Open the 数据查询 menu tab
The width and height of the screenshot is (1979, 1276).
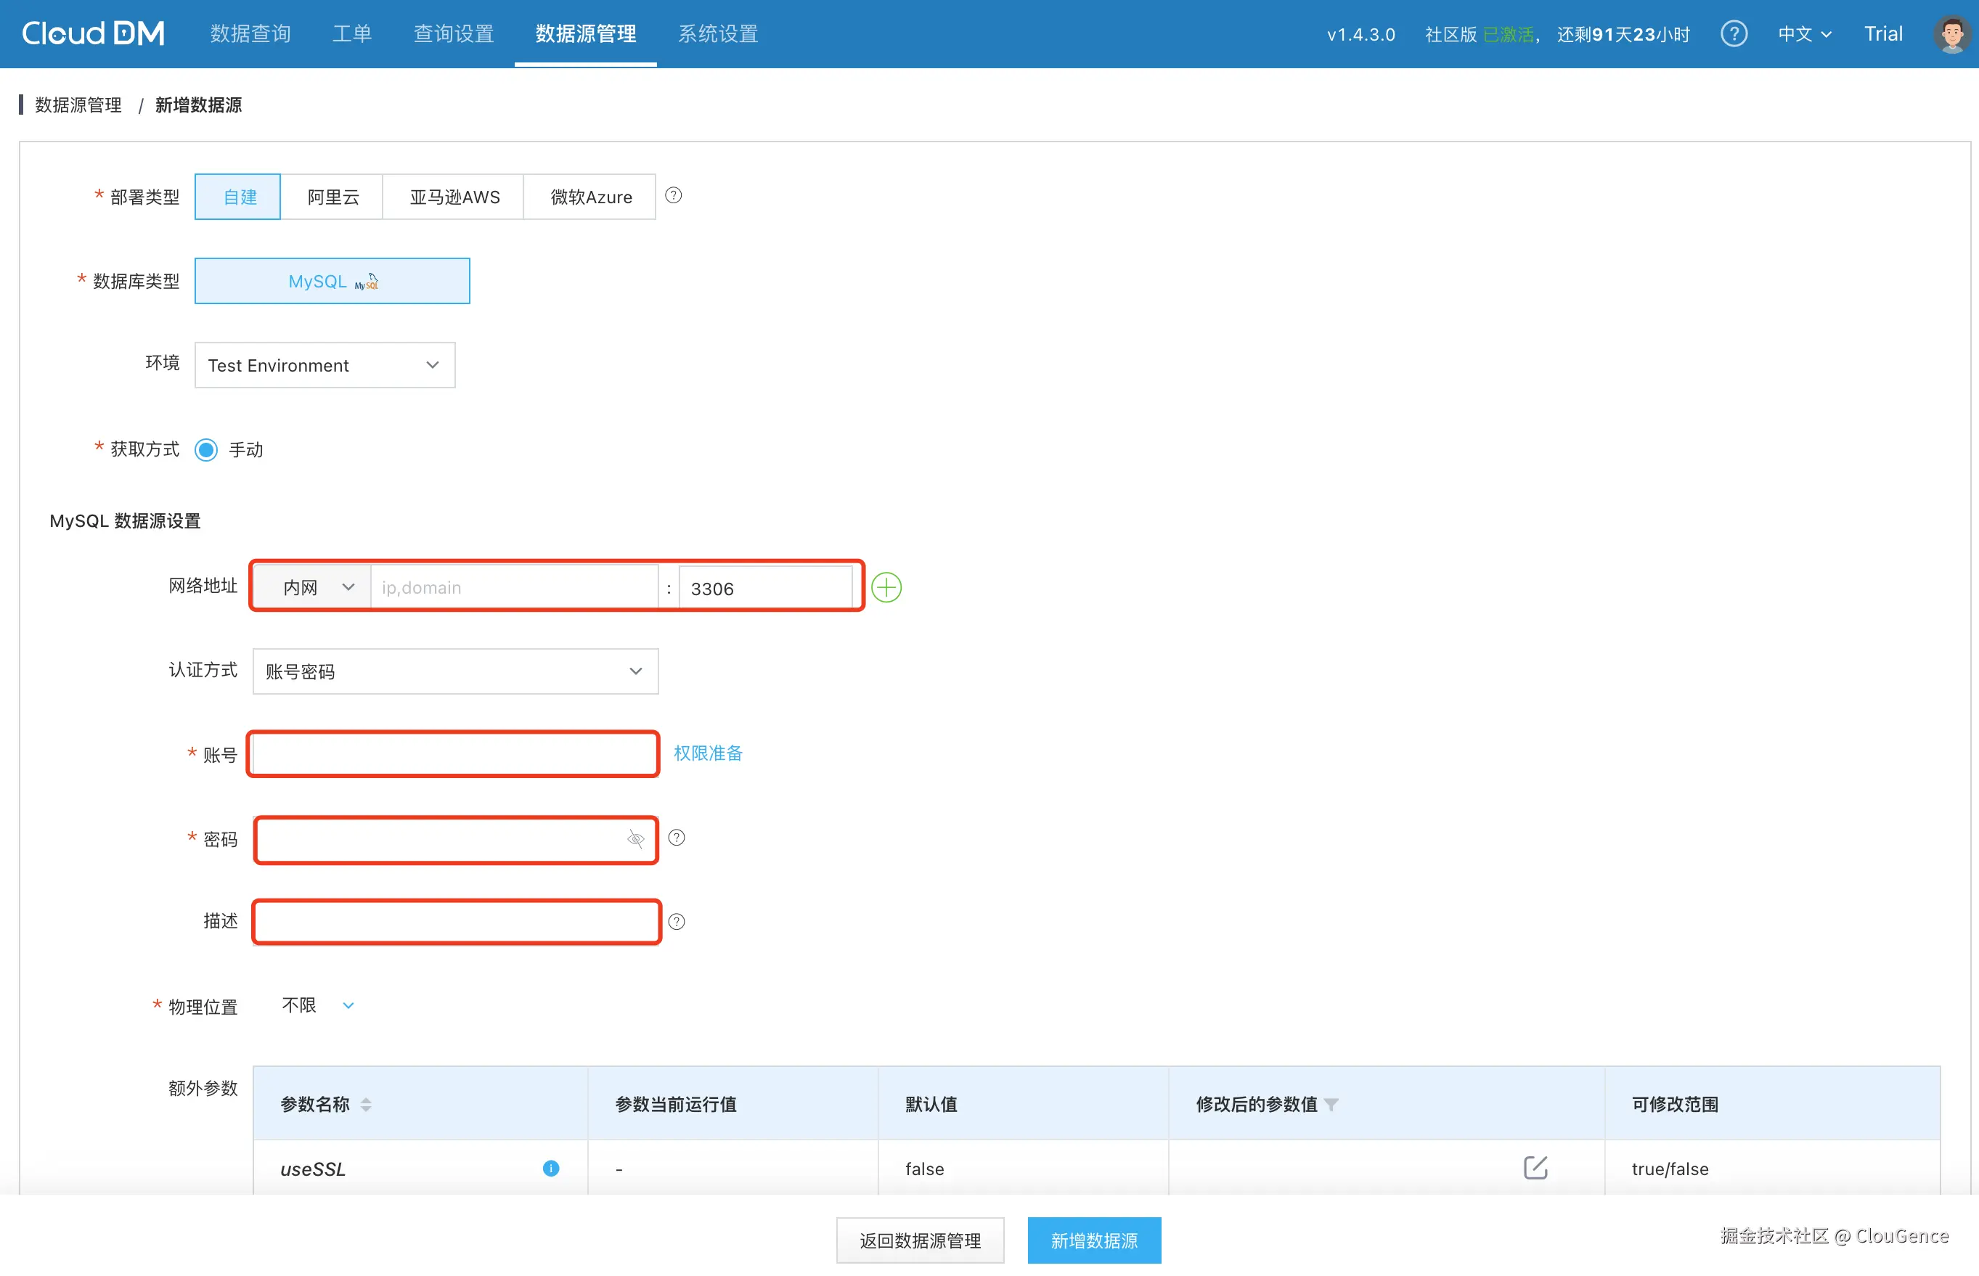[250, 34]
